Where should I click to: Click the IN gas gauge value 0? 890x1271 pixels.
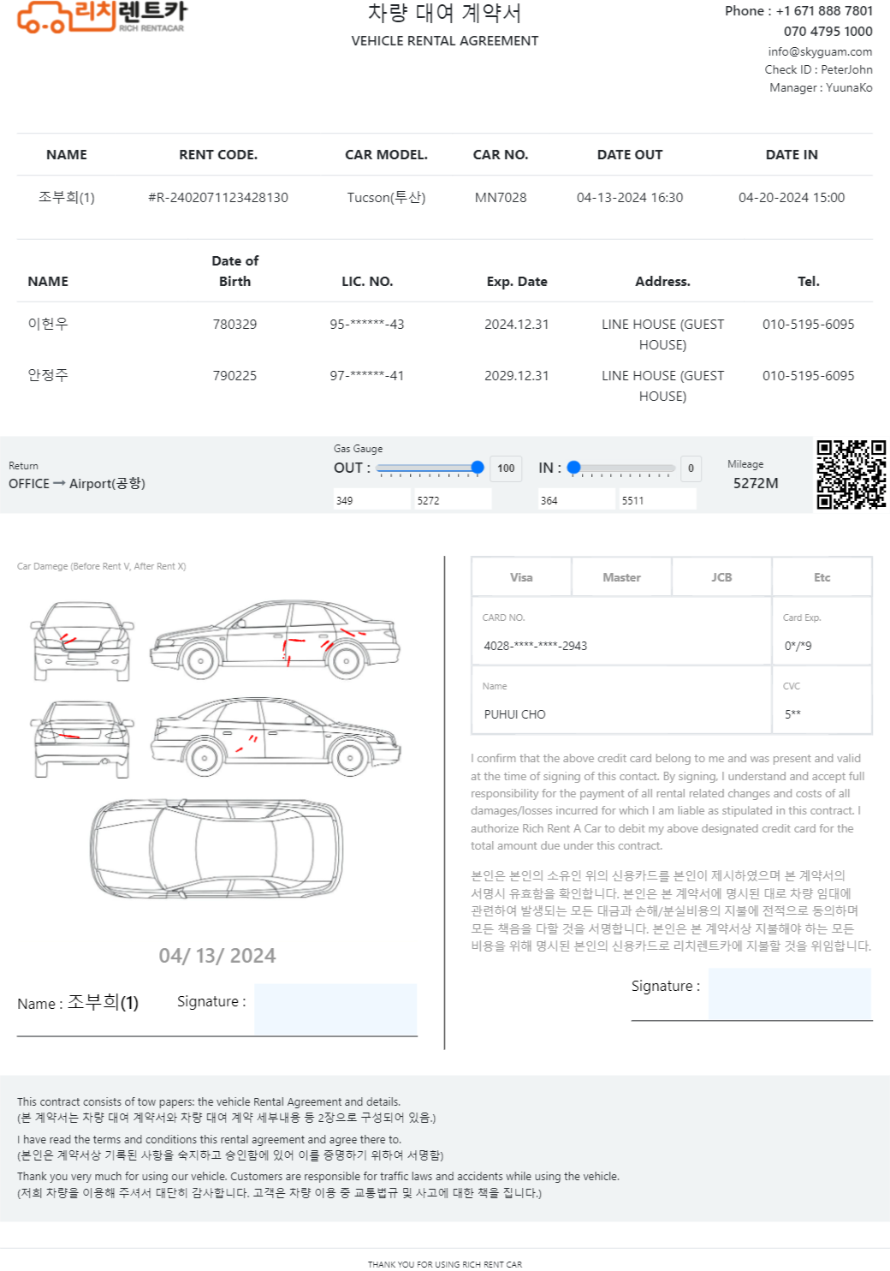691,468
